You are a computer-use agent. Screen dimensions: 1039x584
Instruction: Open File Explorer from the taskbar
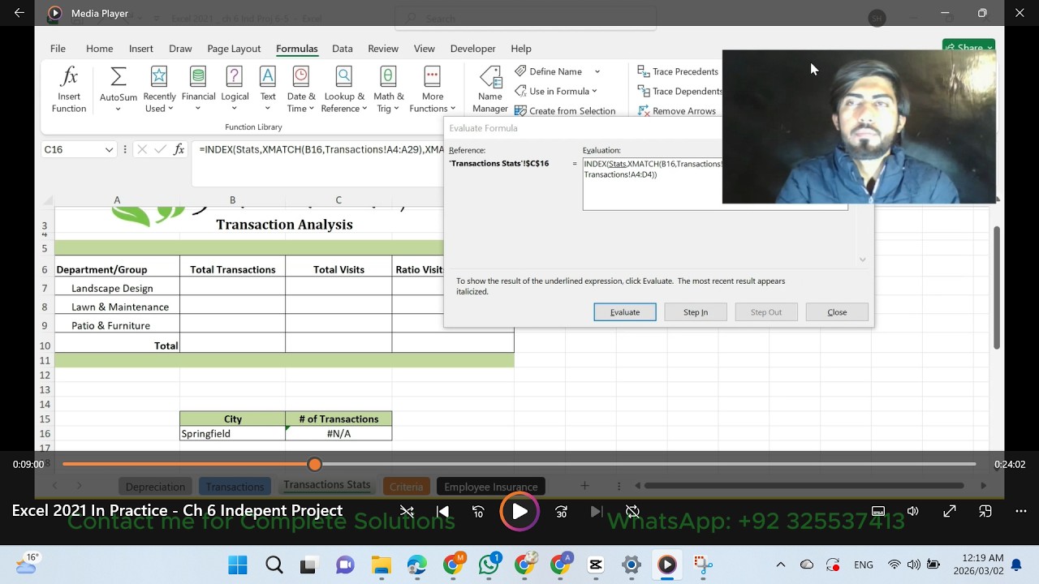pos(381,565)
